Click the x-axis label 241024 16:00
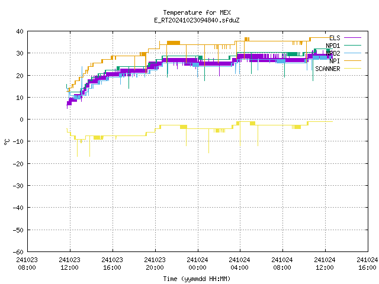The image size is (379, 284). point(367,264)
